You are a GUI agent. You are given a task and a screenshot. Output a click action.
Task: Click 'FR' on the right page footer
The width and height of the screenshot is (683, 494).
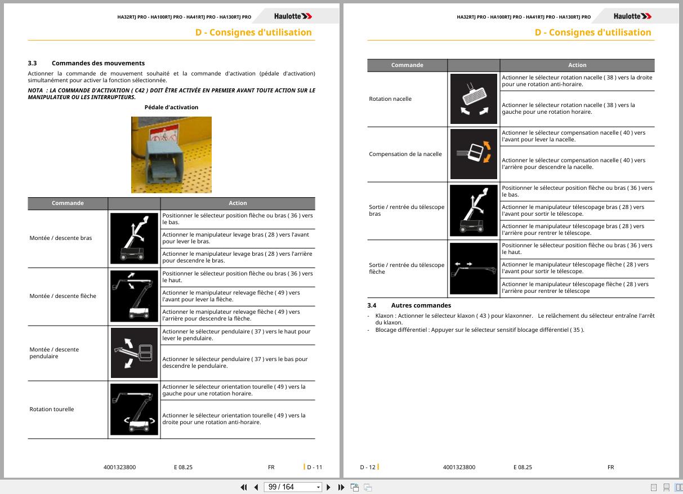click(611, 467)
